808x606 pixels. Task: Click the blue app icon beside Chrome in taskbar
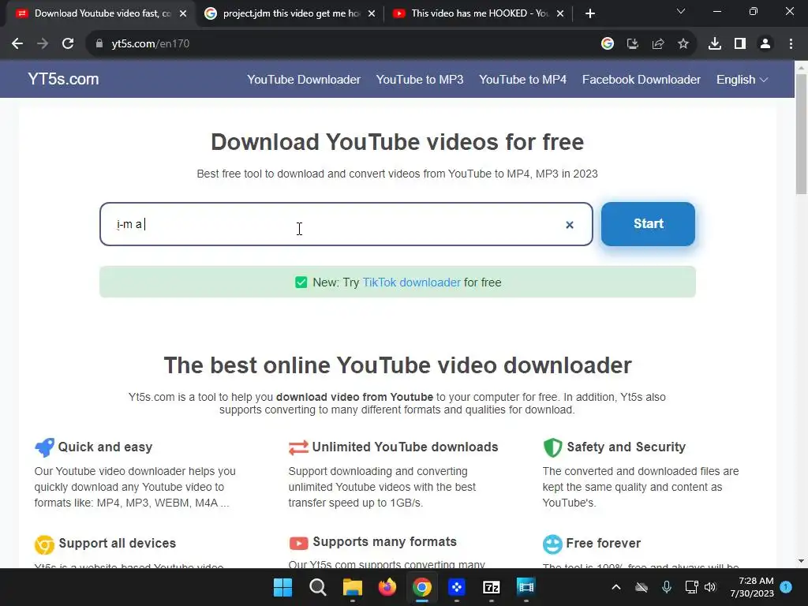click(x=457, y=587)
